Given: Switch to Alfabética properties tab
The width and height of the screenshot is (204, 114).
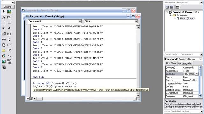Looking at the screenshot, I should tap(171, 63).
